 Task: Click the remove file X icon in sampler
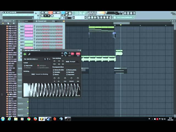50,59
